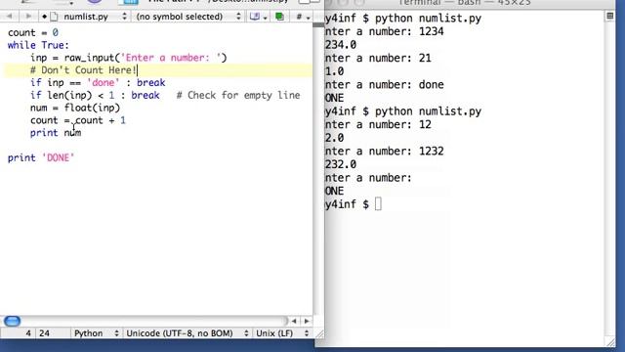Viewport: 625px width, 352px height.
Task: Click 'Enter a number: done' line in Terminal
Action: pyautogui.click(x=384, y=85)
